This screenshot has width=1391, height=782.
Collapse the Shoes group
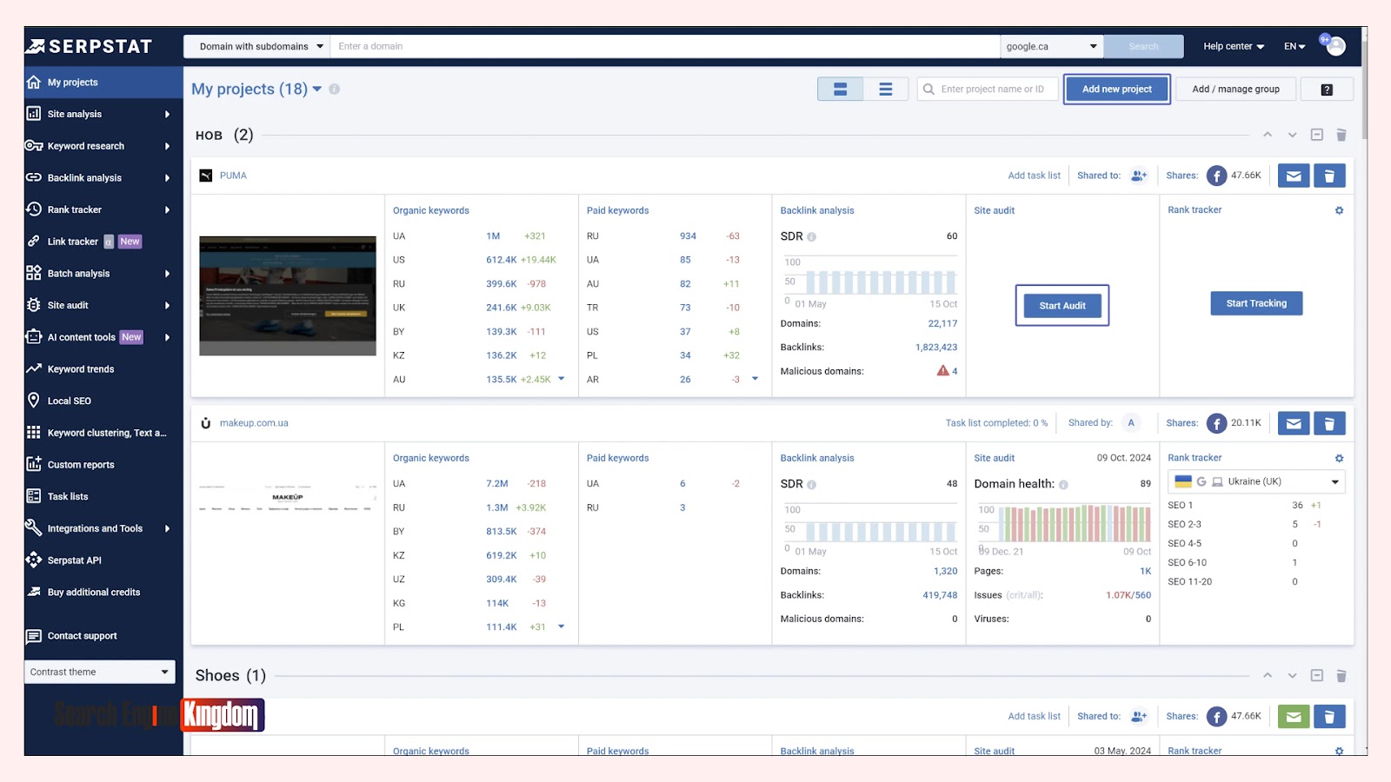(1317, 675)
